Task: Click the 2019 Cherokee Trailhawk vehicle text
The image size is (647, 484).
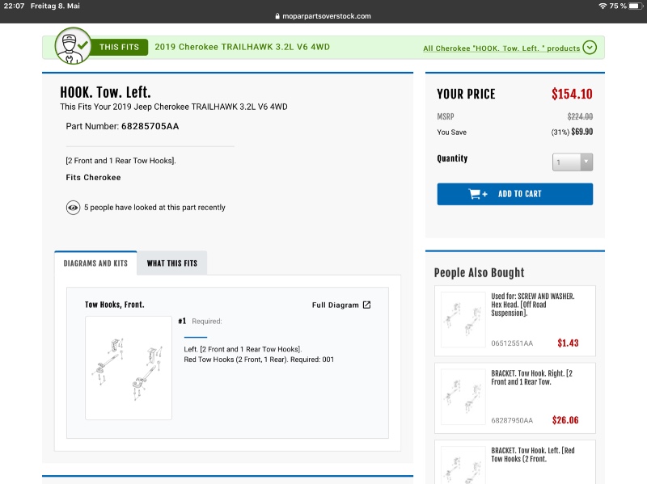Action: (x=242, y=47)
